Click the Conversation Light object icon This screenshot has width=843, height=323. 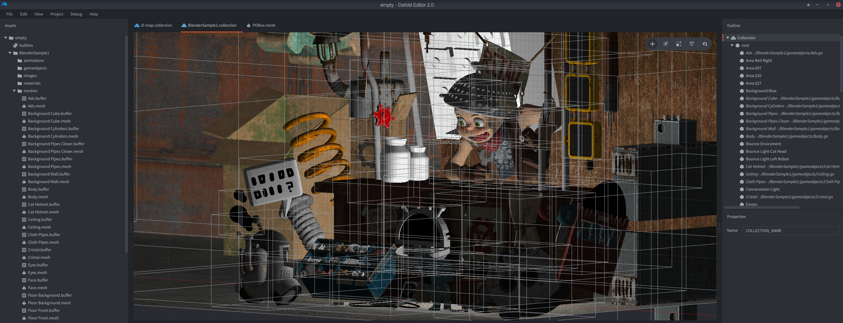[x=742, y=189]
